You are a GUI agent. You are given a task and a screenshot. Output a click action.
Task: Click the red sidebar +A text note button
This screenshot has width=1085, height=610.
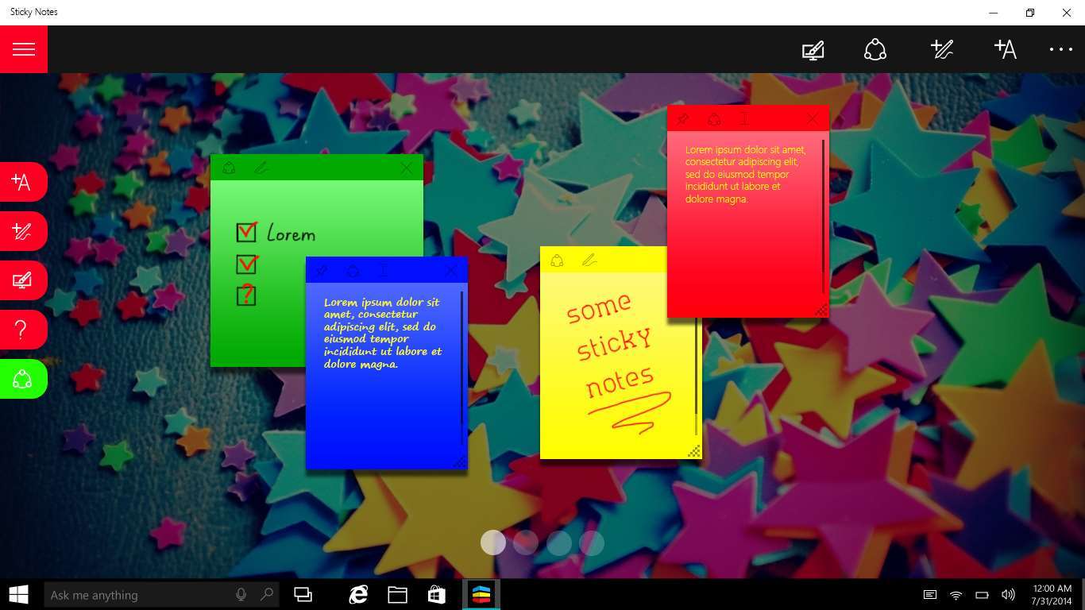22,182
